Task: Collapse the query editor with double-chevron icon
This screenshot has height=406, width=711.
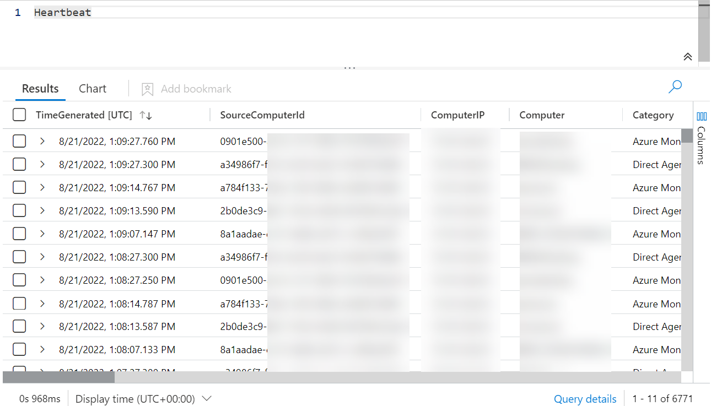Action: pyautogui.click(x=687, y=56)
